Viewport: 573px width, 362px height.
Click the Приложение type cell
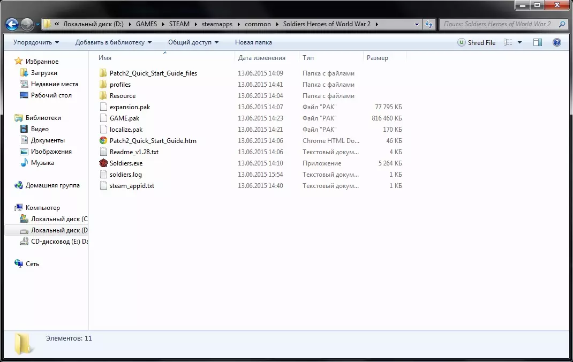point(322,163)
